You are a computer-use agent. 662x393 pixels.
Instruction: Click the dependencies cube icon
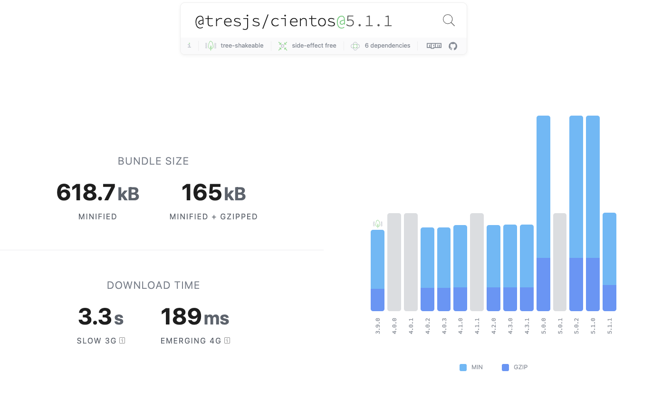pos(355,46)
